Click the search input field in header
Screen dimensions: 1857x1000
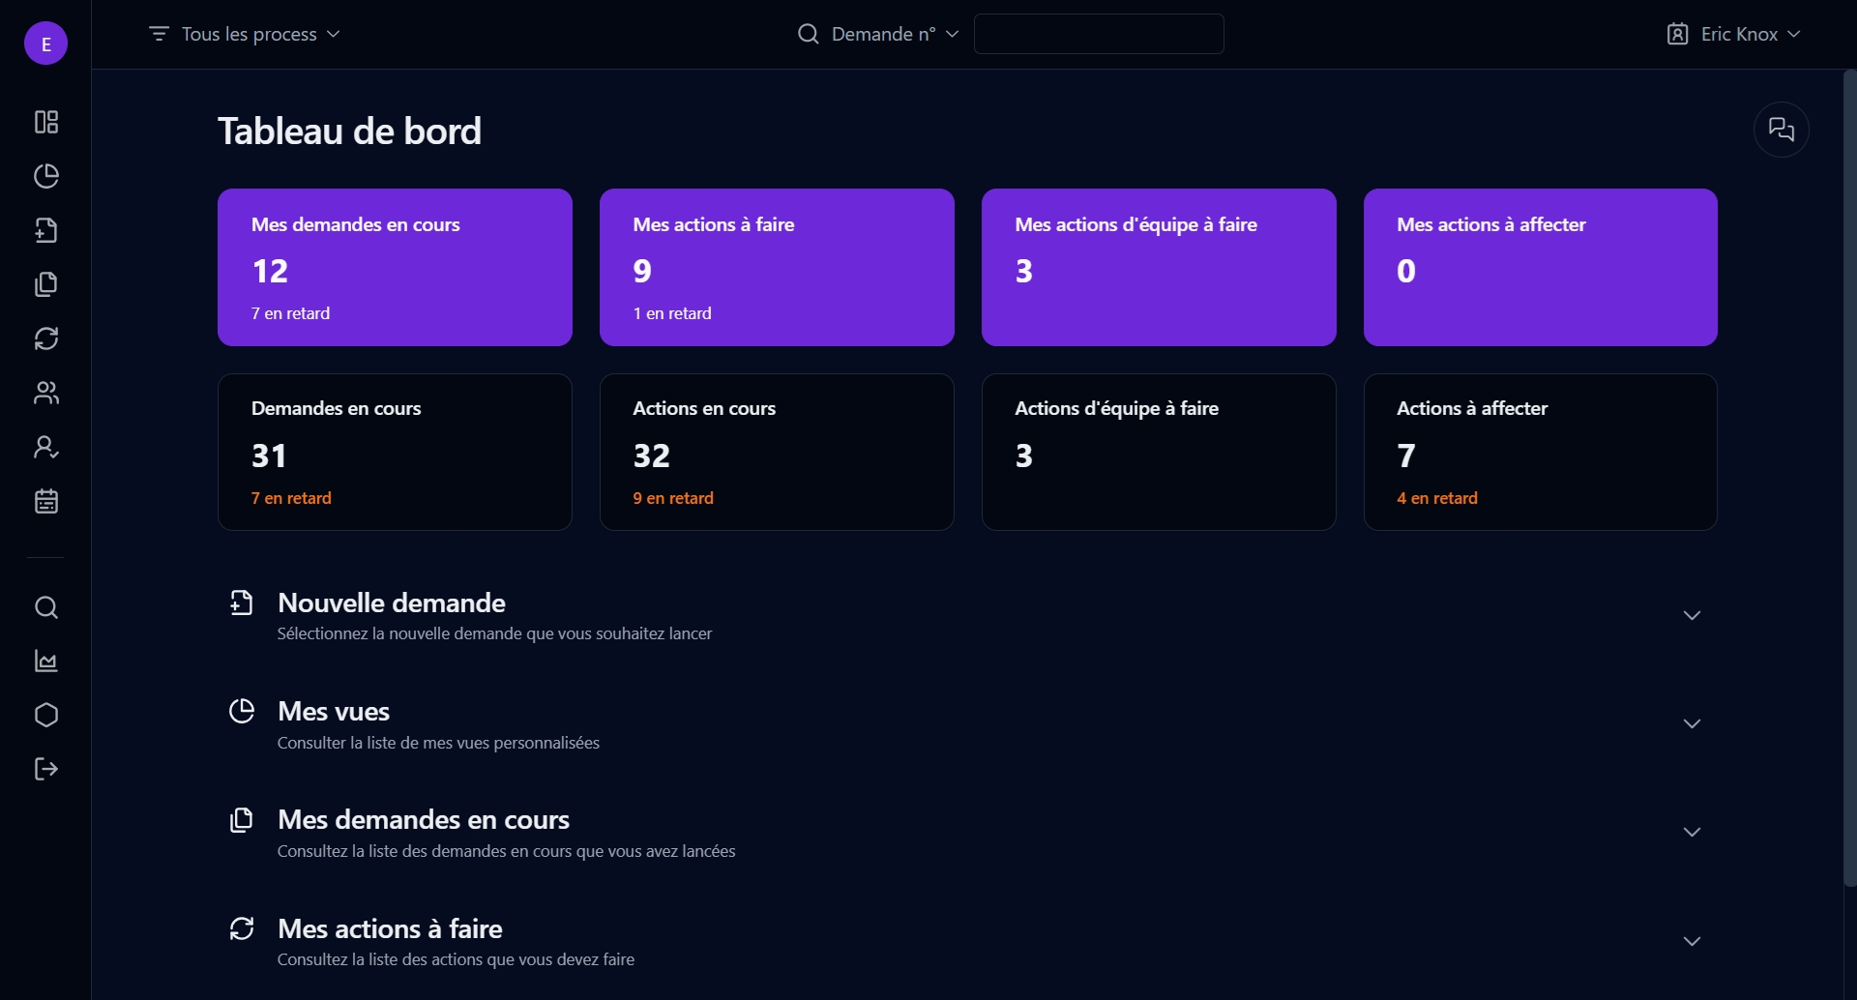[x=1098, y=34]
